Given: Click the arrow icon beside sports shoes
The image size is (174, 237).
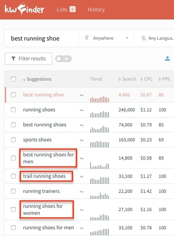Looking at the screenshot, I should point(81,140).
